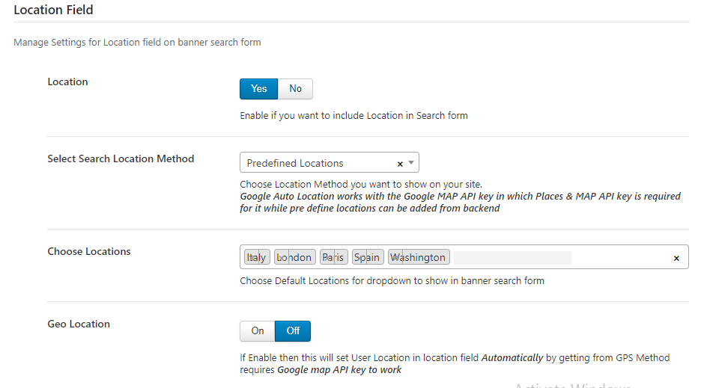Disable Location with the No button
Image resolution: width=704 pixels, height=388 pixels.
tap(295, 89)
